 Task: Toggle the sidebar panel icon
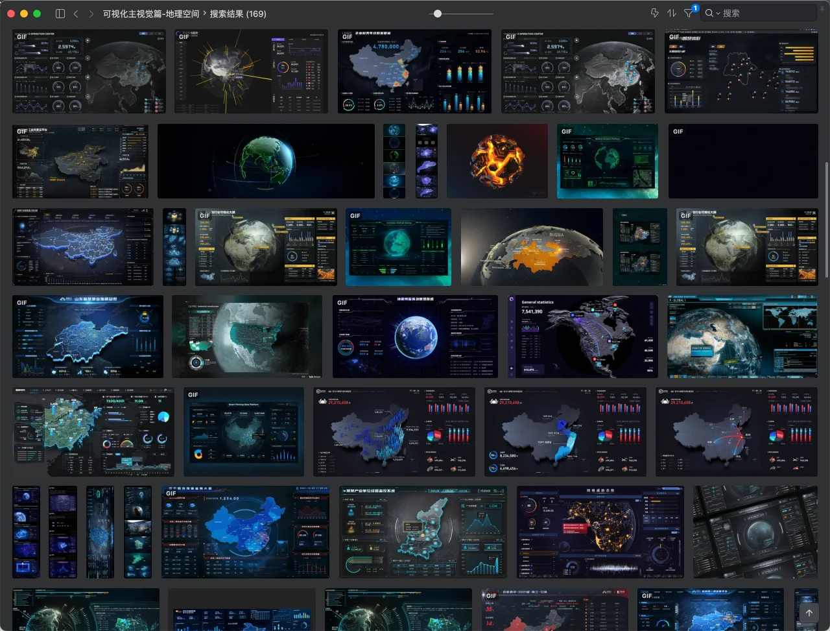[x=60, y=14]
